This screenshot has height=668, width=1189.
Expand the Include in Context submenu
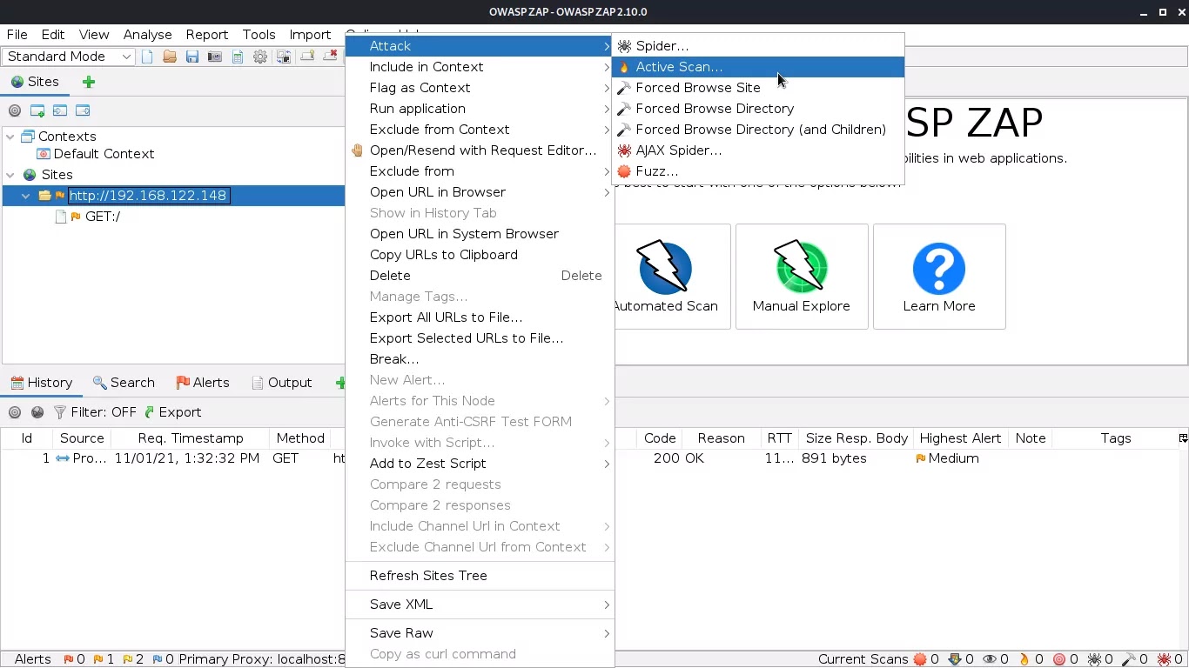click(480, 67)
